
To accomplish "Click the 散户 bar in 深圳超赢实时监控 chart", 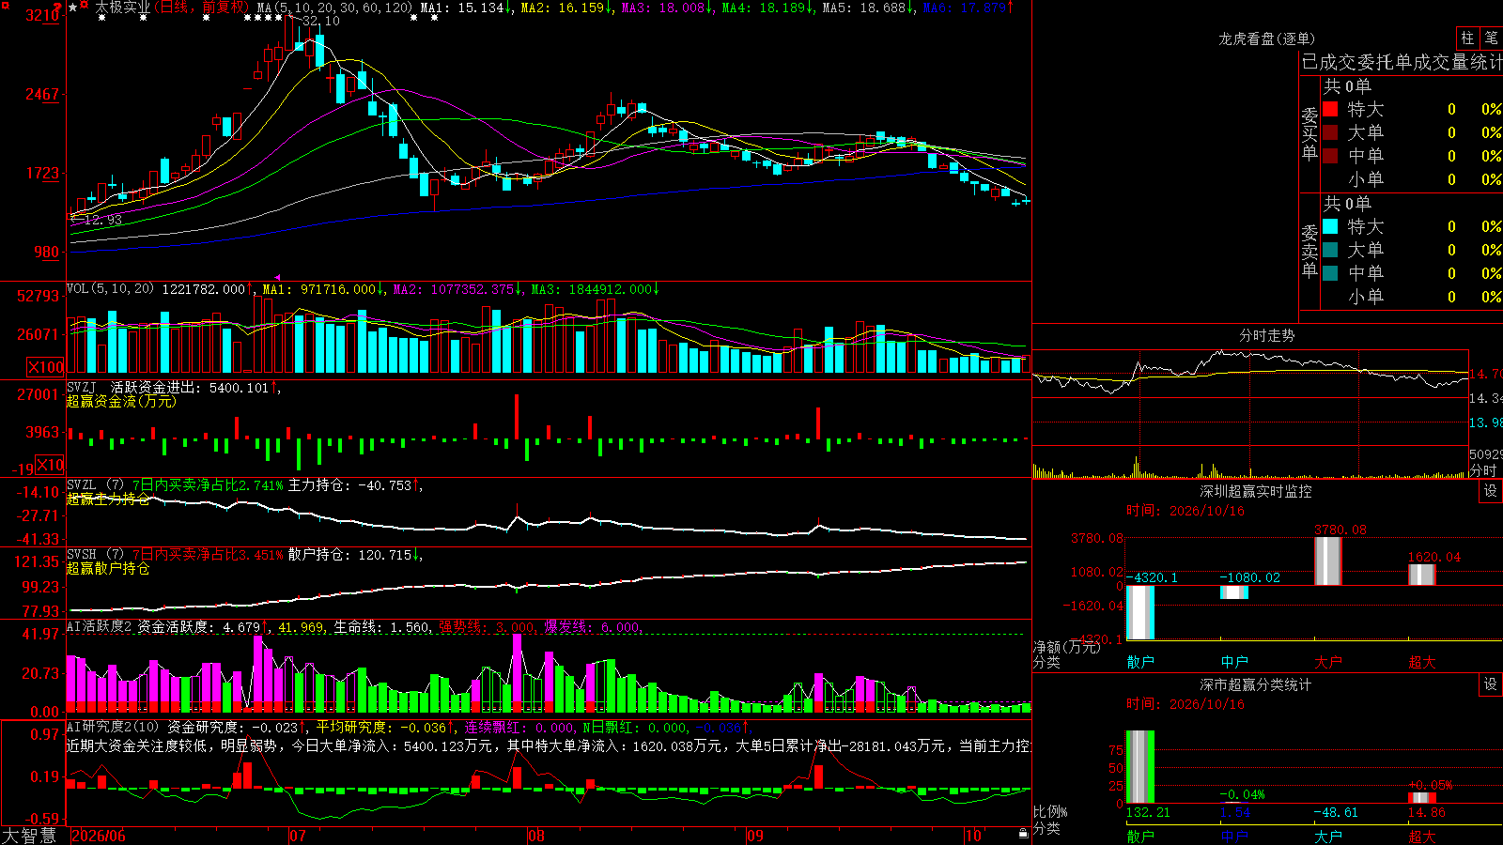I will coord(1140,612).
